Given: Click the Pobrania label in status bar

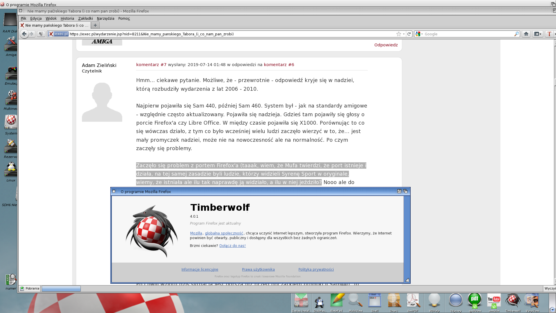Looking at the screenshot, I should pos(32,288).
